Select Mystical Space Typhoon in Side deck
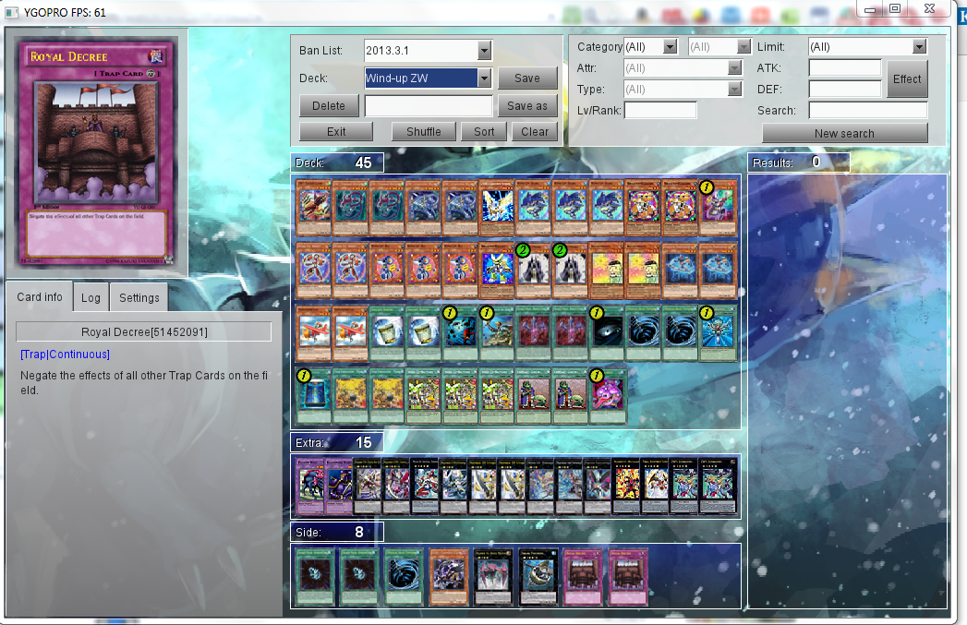The image size is (967, 625). pos(404,577)
